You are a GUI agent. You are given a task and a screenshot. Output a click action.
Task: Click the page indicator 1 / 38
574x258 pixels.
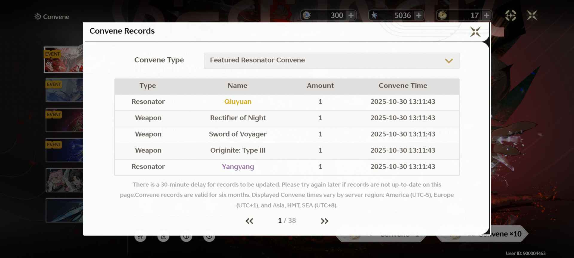click(287, 221)
